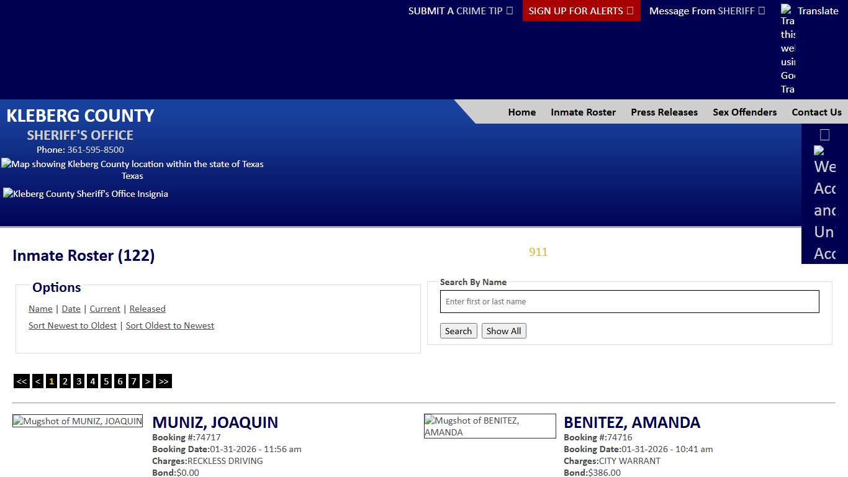The image size is (848, 477).
Task: Open Message From Sheriff link
Action: [x=706, y=11]
